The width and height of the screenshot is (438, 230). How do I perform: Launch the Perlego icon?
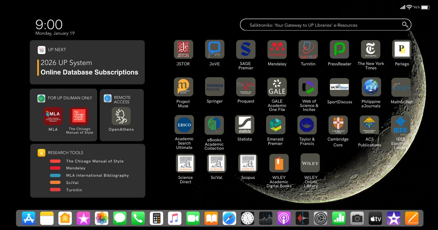[402, 49]
